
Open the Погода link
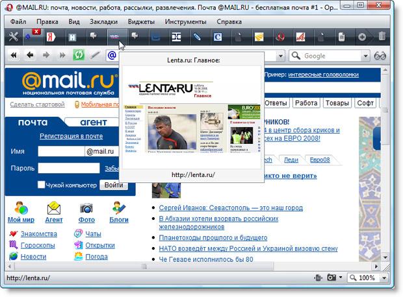[x=96, y=257]
